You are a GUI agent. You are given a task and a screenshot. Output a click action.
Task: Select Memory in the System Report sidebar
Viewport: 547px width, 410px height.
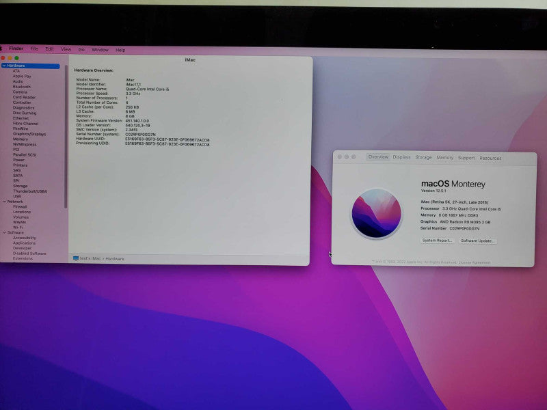[x=21, y=139]
